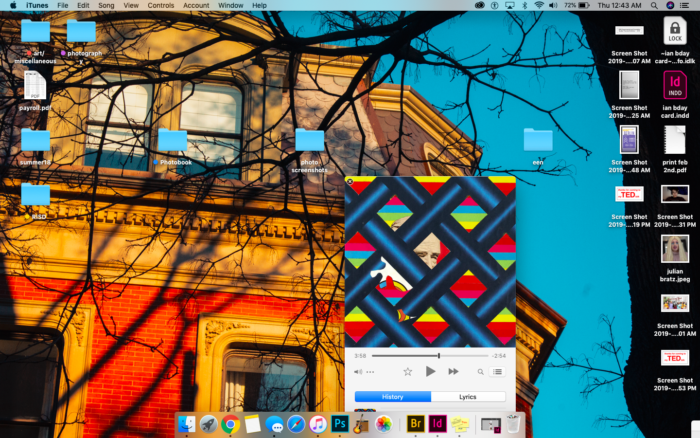
Task: Click the song progress slider
Action: point(430,356)
